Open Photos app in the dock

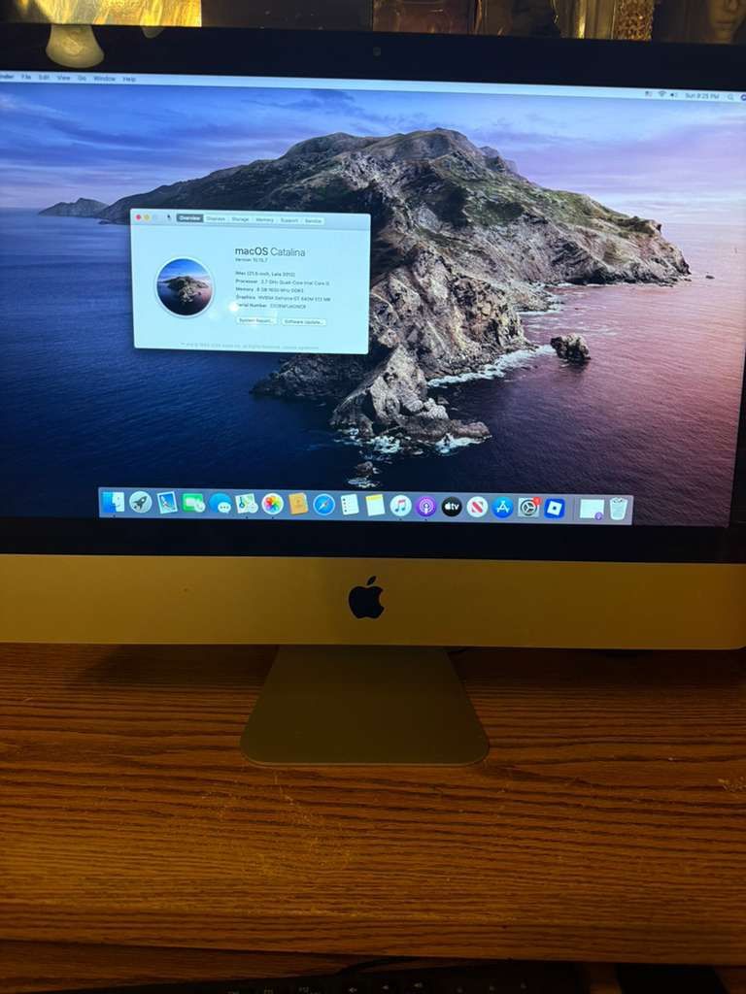pos(272,504)
